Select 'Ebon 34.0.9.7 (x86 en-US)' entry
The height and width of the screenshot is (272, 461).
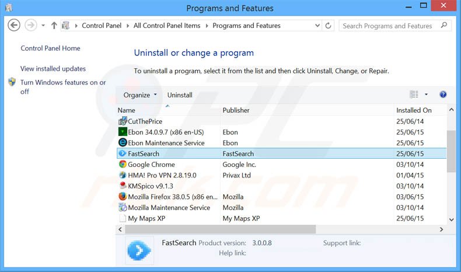[x=166, y=132]
